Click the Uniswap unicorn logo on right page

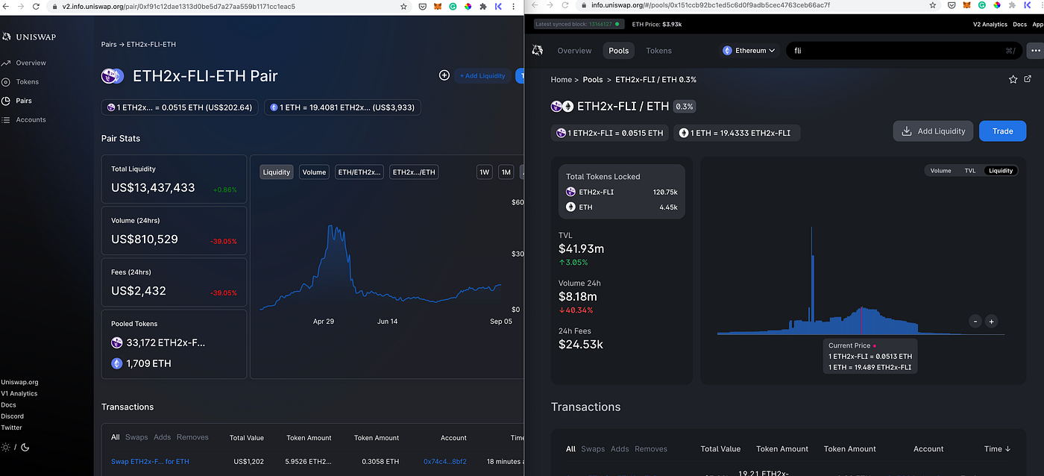537,50
